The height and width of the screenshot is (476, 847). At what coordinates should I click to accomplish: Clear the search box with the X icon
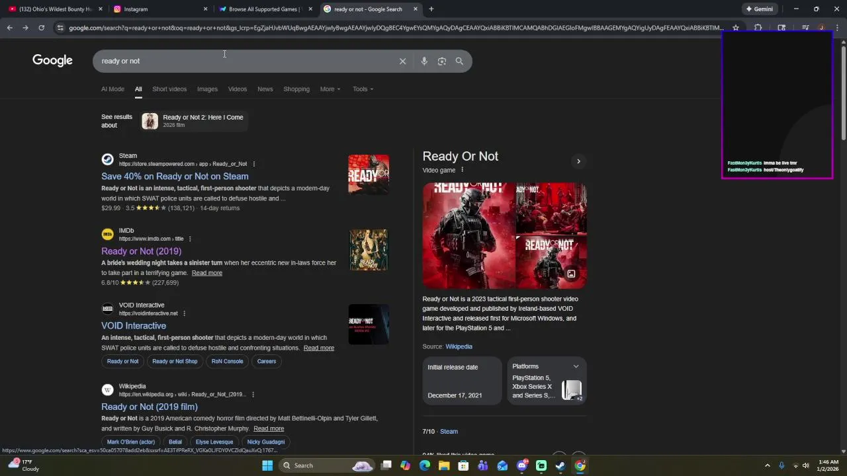402,61
